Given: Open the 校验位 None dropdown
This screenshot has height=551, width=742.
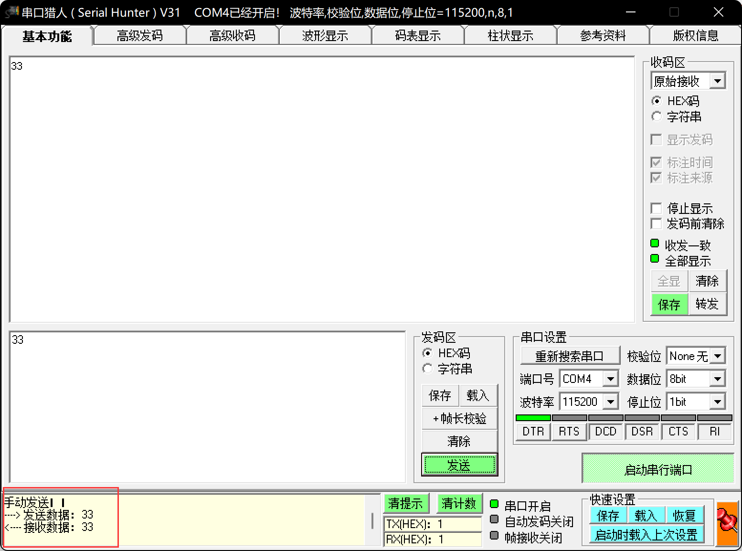Looking at the screenshot, I should [717, 356].
